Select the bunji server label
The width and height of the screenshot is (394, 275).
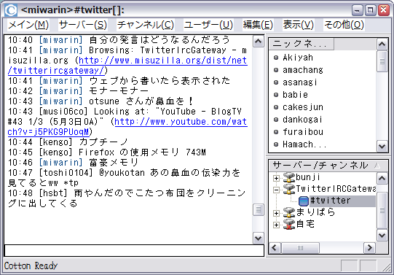(308, 177)
